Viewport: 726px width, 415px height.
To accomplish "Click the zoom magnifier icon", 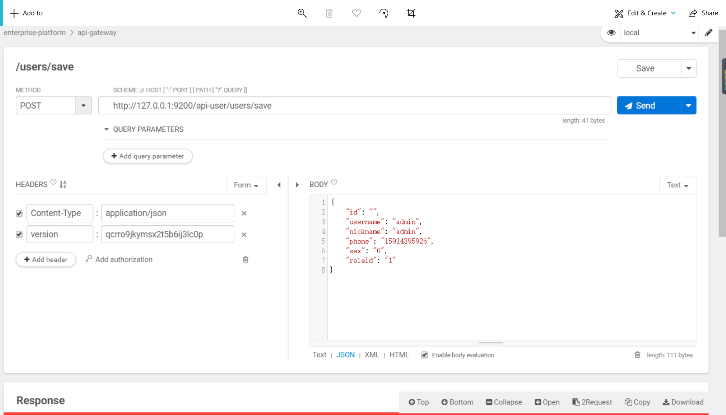I will [302, 13].
